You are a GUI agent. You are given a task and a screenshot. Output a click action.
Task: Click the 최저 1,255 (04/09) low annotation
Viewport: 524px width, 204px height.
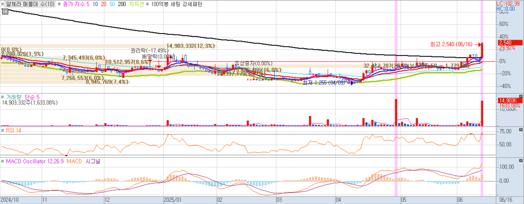[x=324, y=83]
